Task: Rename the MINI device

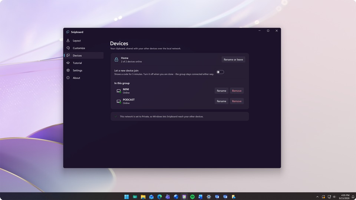Action: [x=221, y=91]
